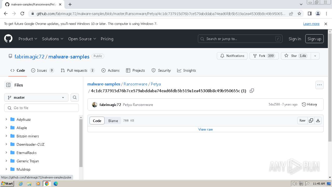Open the Issues tab
Viewport: 332px width, 187px height.
coord(43,70)
